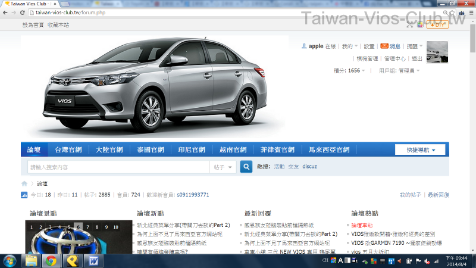The width and height of the screenshot is (476, 268).
Task: Click the red 論壇車貼 hot topic
Action: tap(362, 225)
